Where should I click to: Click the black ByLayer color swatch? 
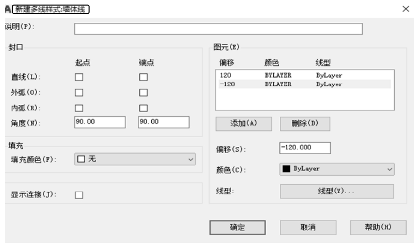[x=287, y=169]
